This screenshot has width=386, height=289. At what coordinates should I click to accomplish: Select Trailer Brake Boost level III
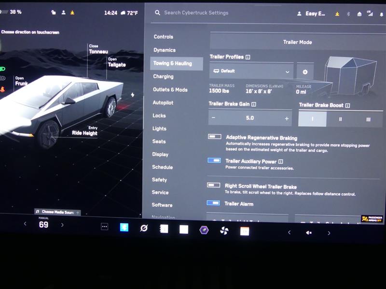(x=368, y=119)
